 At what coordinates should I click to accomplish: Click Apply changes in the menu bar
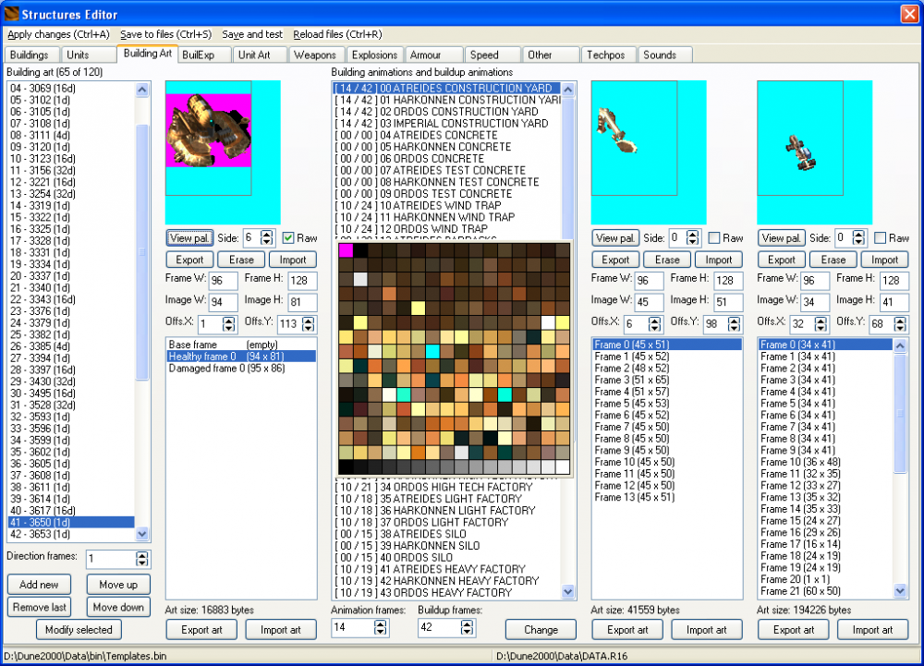57,34
